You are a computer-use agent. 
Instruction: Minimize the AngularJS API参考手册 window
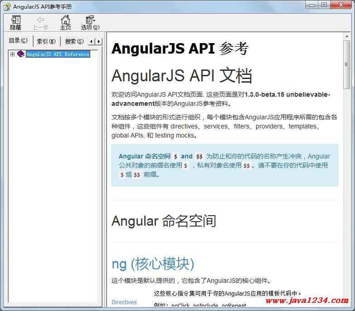pyautogui.click(x=311, y=5)
